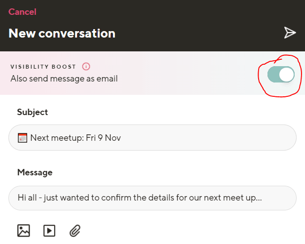The height and width of the screenshot is (244, 305).
Task: Click the Subject label
Action: [x=33, y=112]
